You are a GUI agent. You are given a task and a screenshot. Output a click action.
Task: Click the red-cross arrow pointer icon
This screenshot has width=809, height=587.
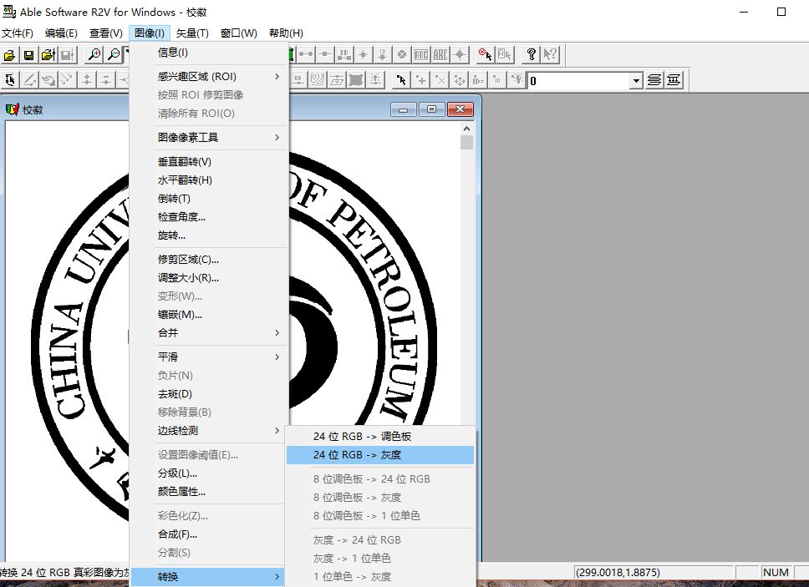click(485, 54)
